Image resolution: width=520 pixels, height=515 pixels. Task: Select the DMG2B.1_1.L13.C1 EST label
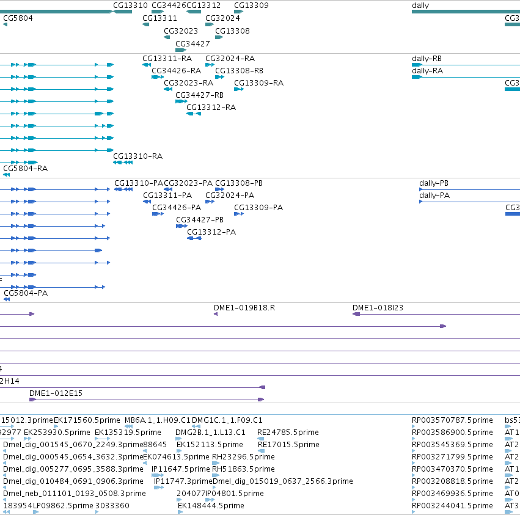click(x=210, y=433)
